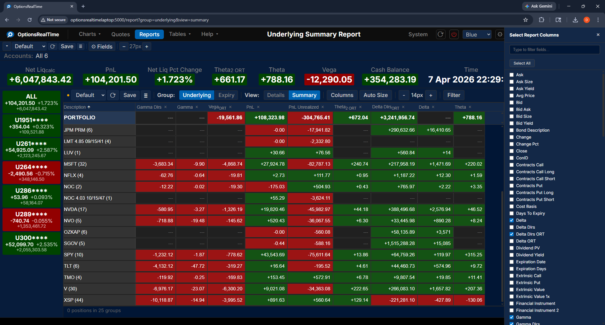This screenshot has width=605, height=325.
Task: Reload the browser page
Action: tap(30, 20)
